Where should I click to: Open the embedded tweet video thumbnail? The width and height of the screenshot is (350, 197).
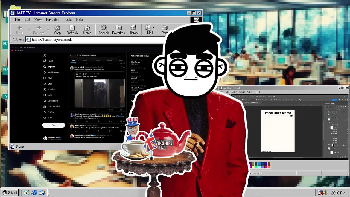[x=100, y=93]
